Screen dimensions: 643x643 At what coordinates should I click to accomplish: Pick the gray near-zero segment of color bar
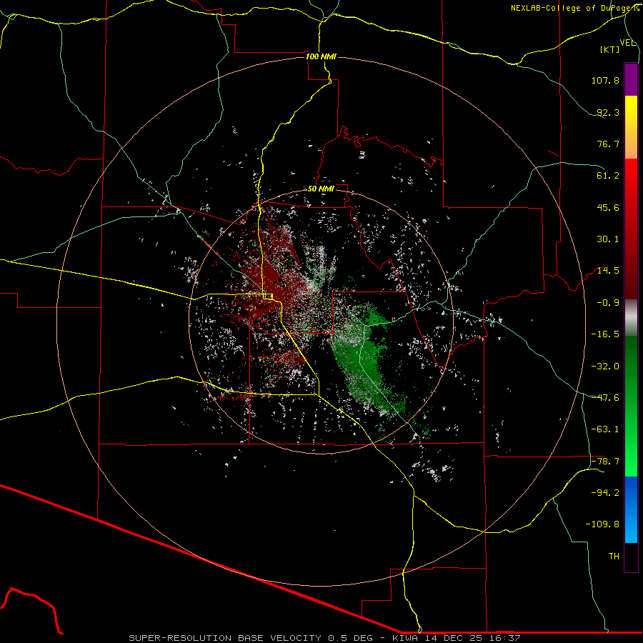(x=631, y=318)
